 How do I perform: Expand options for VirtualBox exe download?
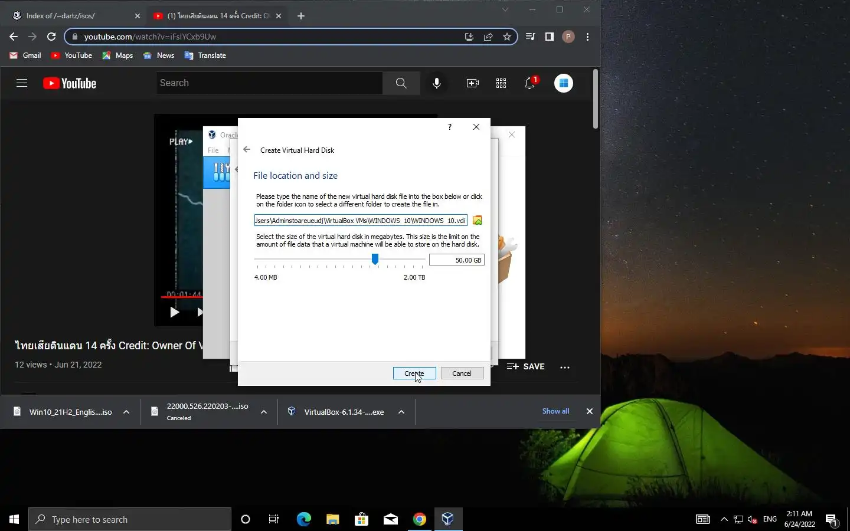(401, 412)
